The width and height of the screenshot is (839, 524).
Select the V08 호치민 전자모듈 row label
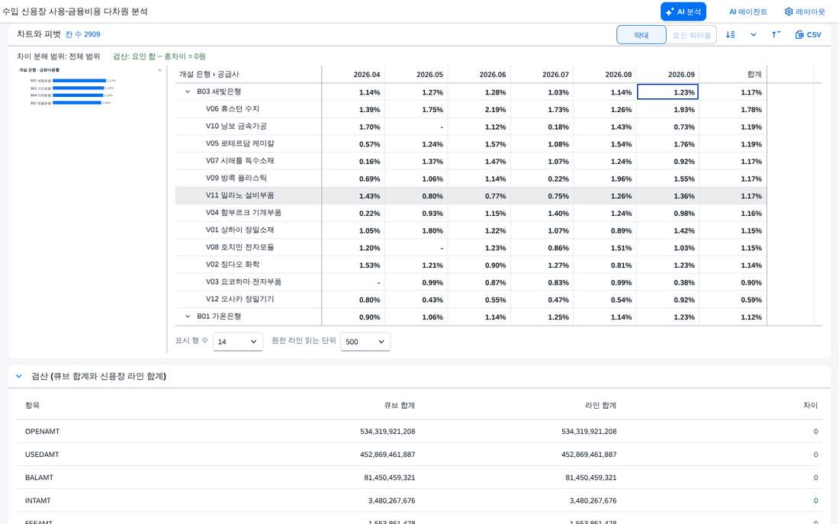point(239,247)
